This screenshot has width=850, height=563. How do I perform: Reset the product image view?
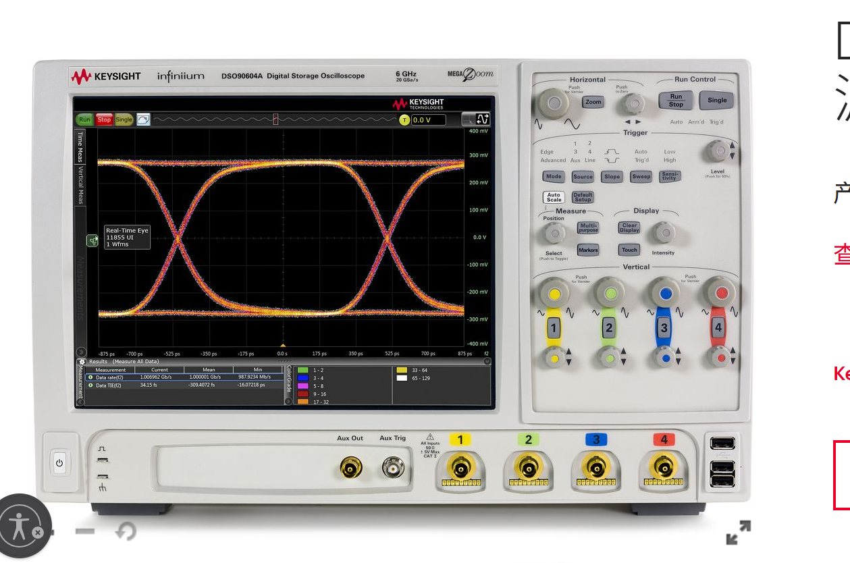(x=125, y=532)
